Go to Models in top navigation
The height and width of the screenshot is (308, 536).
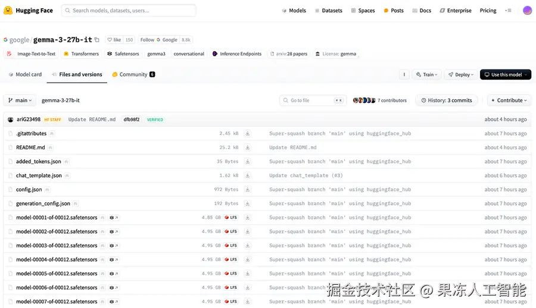point(294,11)
